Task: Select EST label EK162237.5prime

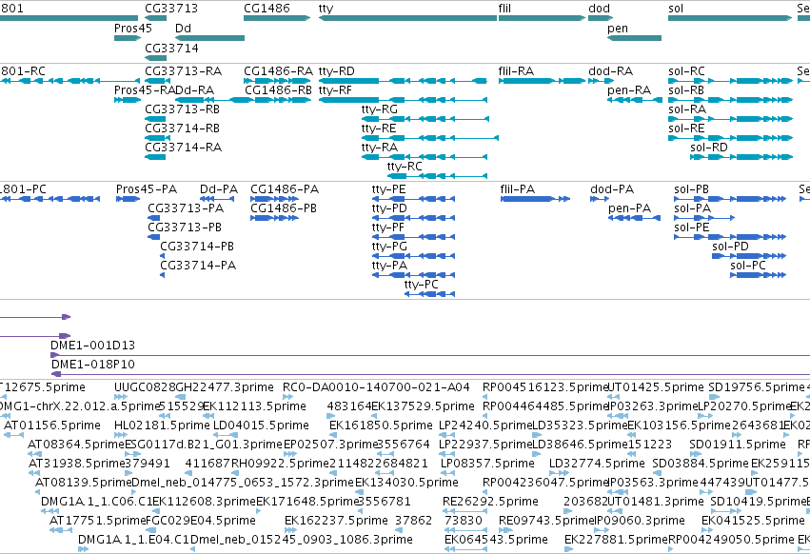Action: pos(336,521)
